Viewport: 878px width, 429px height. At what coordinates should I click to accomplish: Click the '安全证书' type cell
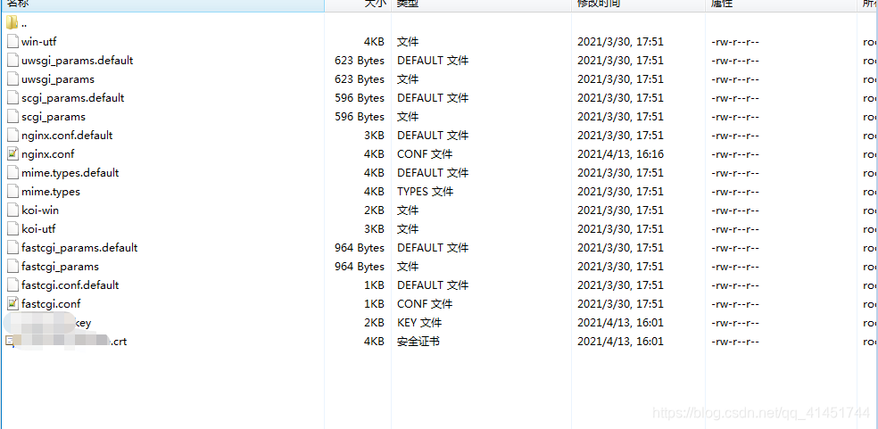tap(418, 341)
